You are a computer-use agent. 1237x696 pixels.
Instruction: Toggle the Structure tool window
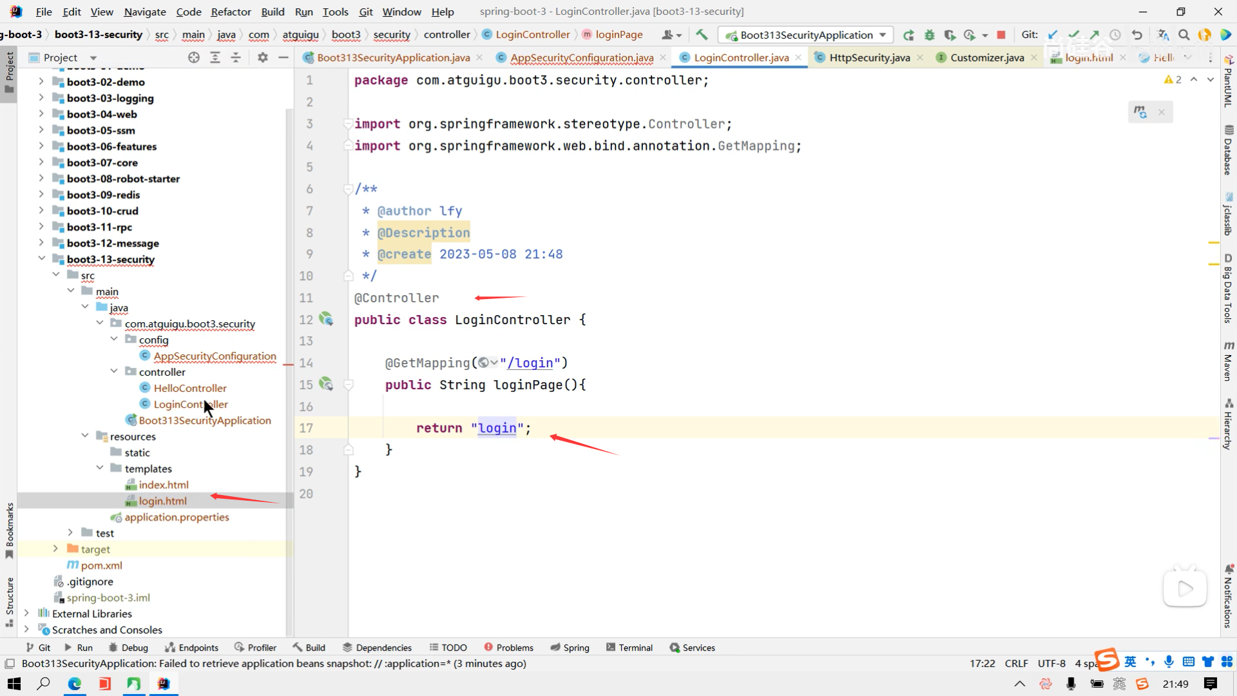click(x=10, y=601)
